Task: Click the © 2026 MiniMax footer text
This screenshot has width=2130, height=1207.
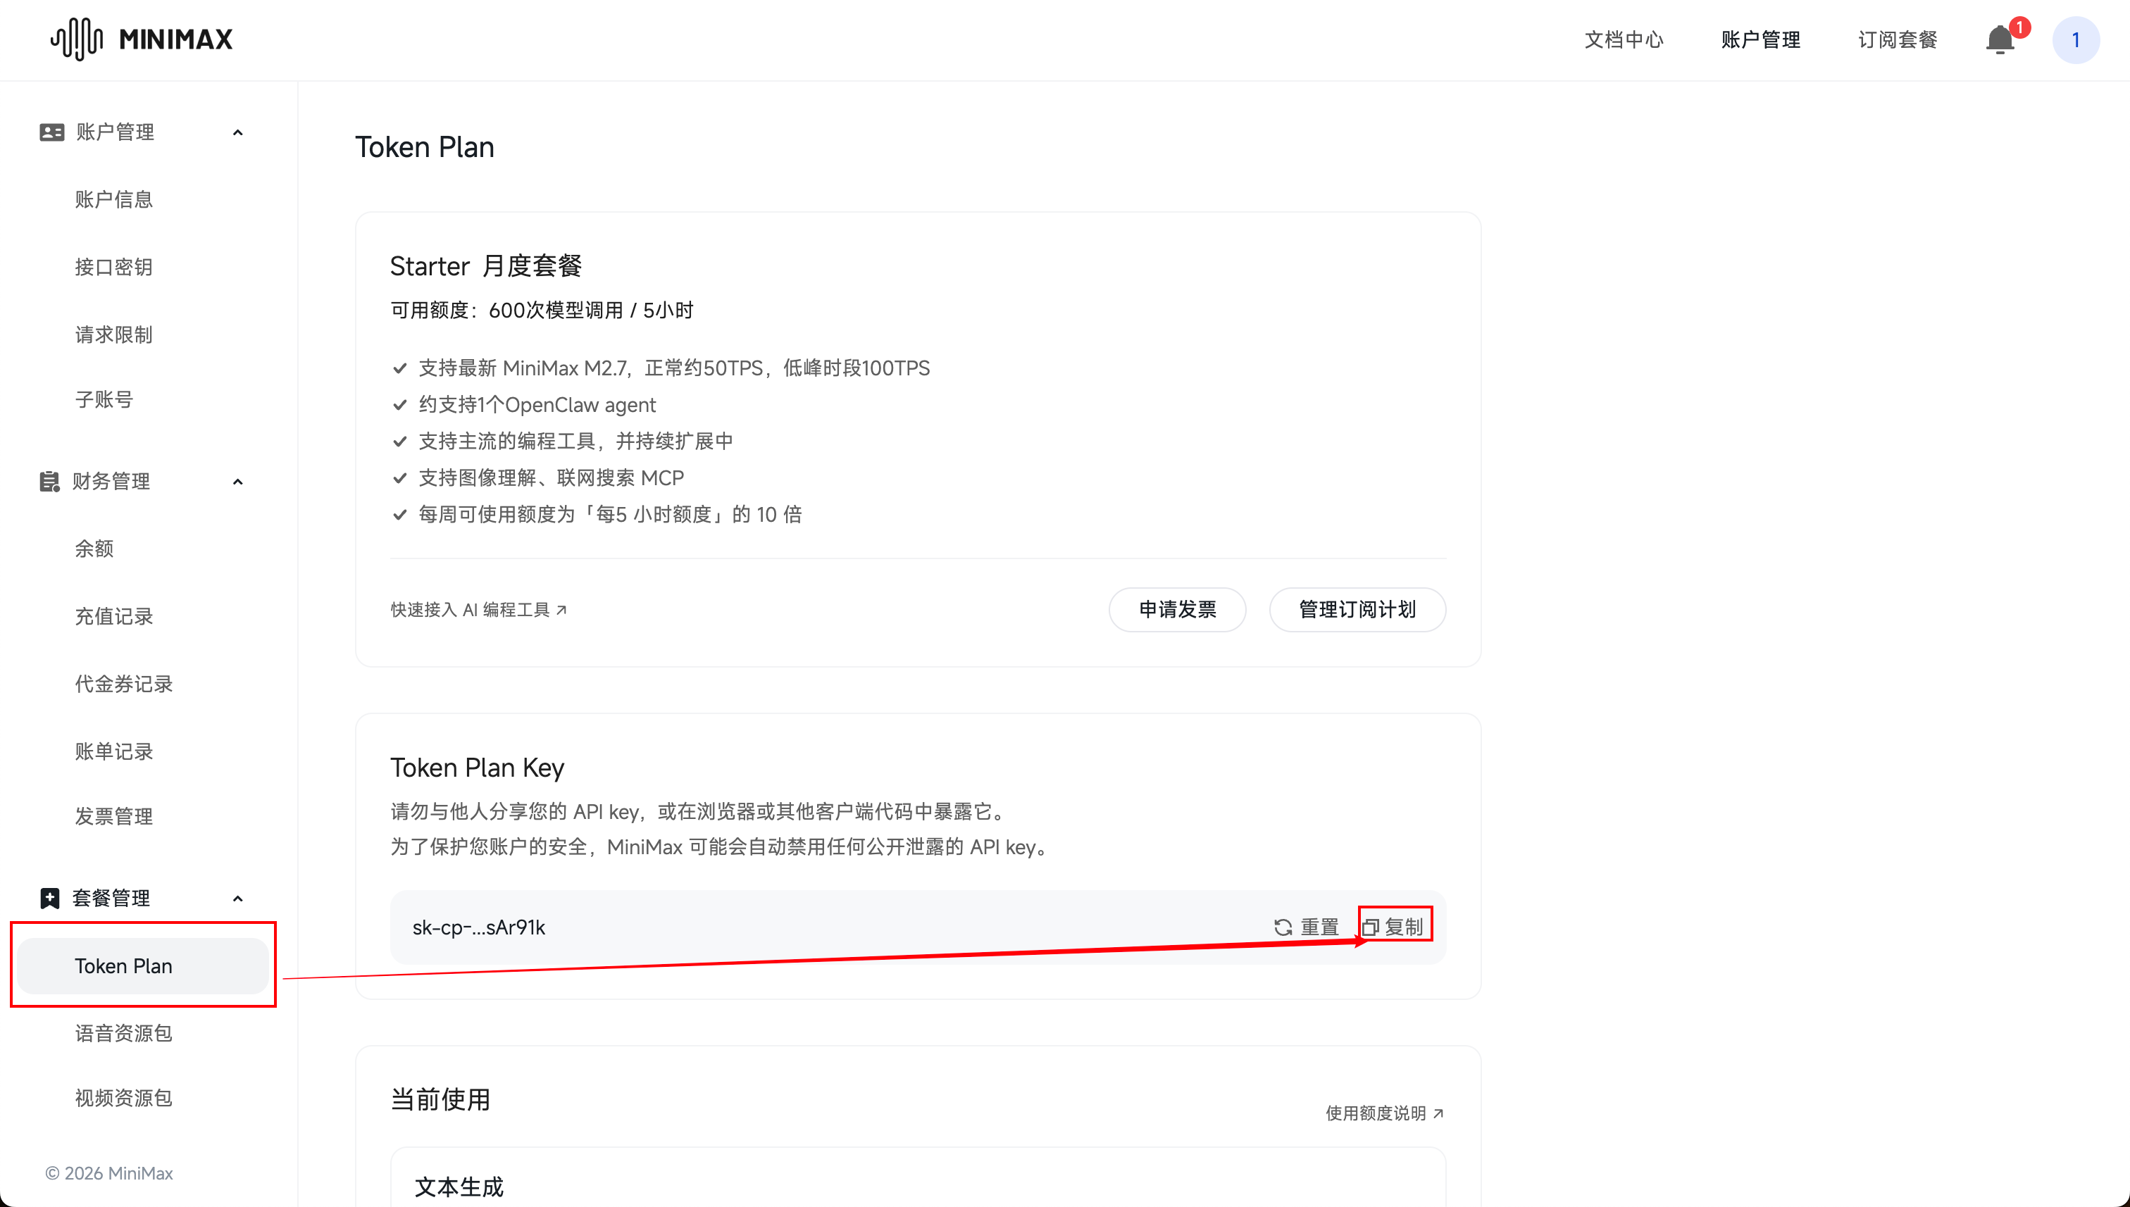Action: coord(108,1174)
